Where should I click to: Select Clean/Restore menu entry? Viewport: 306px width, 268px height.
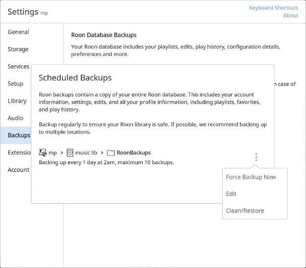click(245, 211)
